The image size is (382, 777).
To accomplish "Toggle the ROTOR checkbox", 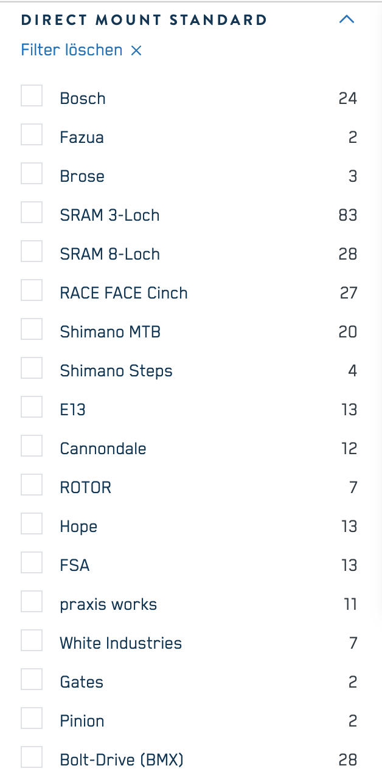I will coord(32,485).
